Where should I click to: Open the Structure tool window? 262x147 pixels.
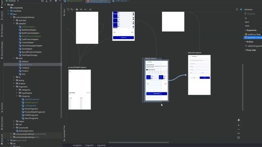pos(2,107)
